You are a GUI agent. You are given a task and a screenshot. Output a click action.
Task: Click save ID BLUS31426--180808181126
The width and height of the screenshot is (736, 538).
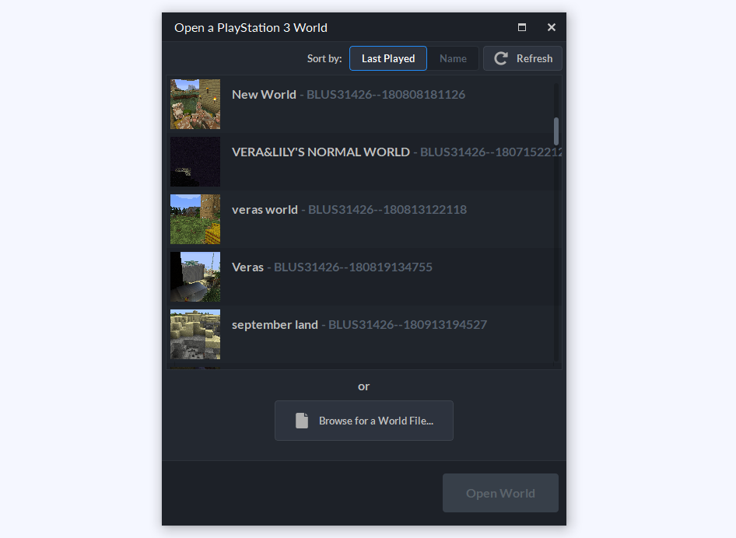pos(386,95)
